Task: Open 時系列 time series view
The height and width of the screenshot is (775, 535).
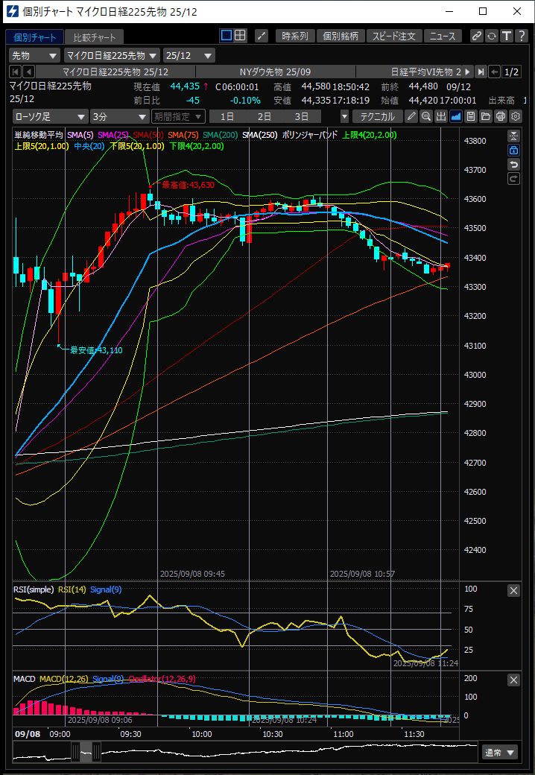Action: click(295, 36)
